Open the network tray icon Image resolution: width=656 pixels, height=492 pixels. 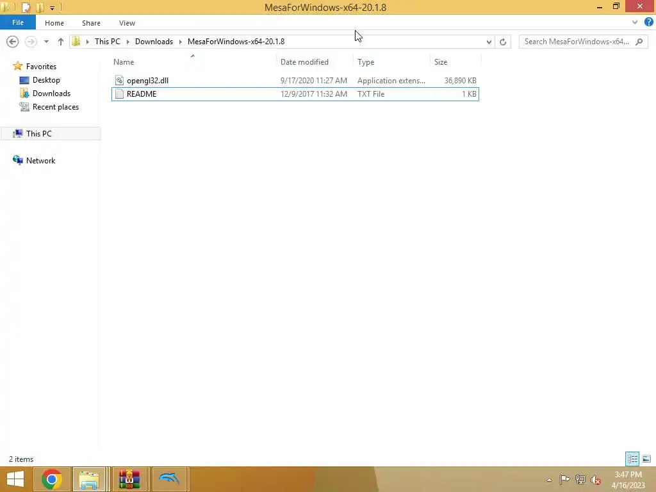click(580, 479)
